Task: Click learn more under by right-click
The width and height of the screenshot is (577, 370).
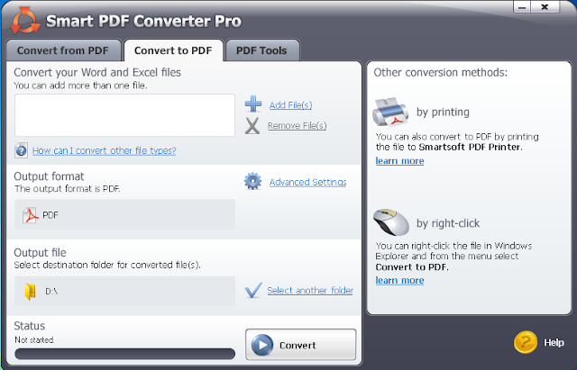Action: (x=399, y=280)
